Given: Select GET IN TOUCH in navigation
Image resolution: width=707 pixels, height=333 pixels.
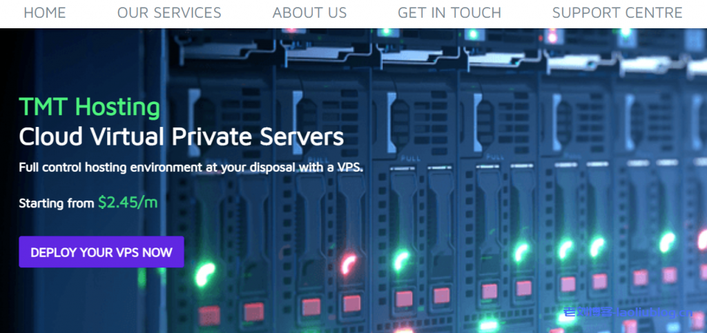Looking at the screenshot, I should click(x=449, y=12).
